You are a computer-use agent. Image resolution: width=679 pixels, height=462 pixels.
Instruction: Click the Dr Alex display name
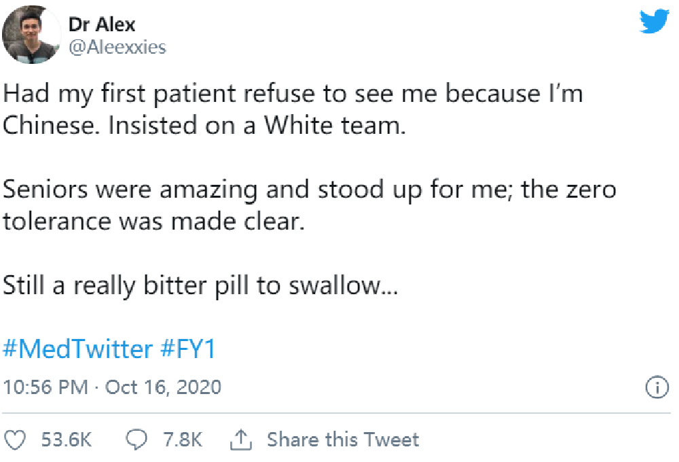pyautogui.click(x=102, y=24)
